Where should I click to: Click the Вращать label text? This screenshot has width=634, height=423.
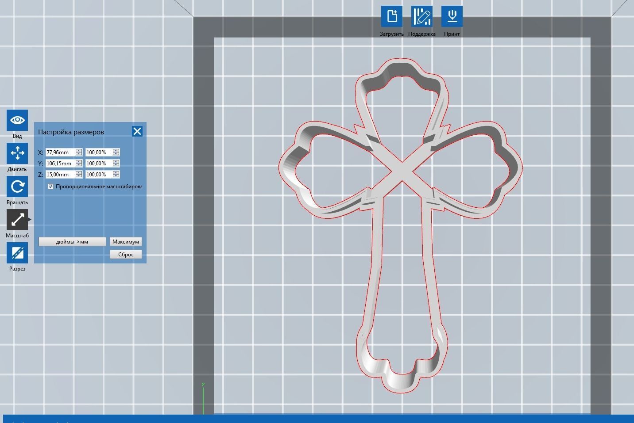point(17,202)
